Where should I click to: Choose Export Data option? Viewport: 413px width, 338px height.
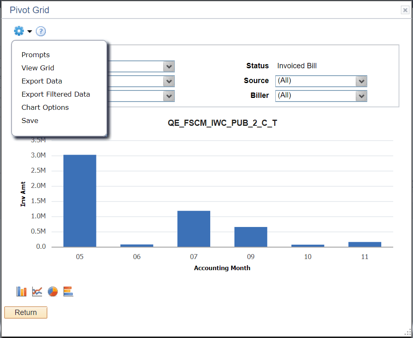[42, 81]
